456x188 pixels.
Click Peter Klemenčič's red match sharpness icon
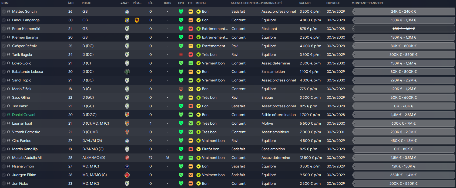click(191, 29)
